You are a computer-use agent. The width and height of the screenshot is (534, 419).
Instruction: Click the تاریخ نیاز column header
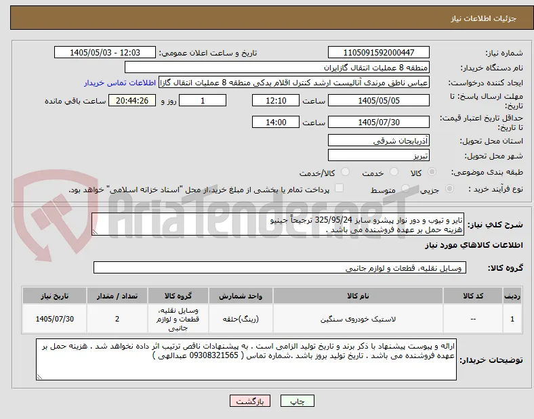coord(54,296)
